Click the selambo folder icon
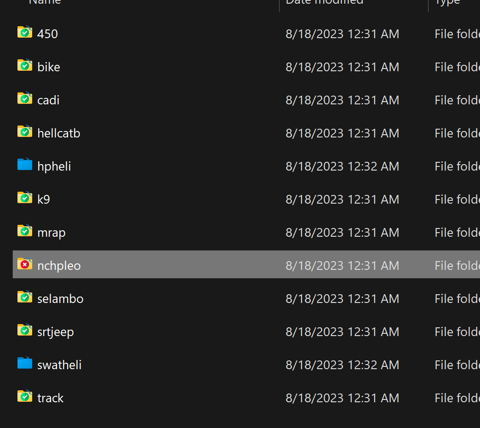This screenshot has height=428, width=480. point(25,297)
